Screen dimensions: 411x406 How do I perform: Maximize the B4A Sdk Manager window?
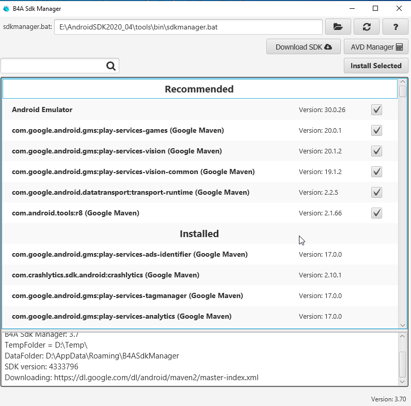(375, 8)
